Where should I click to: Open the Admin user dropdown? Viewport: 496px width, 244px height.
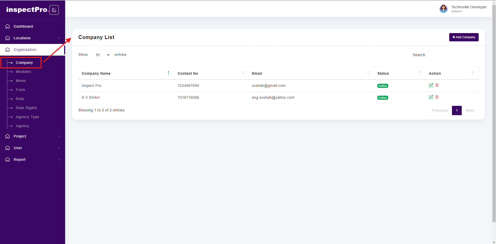(x=457, y=11)
